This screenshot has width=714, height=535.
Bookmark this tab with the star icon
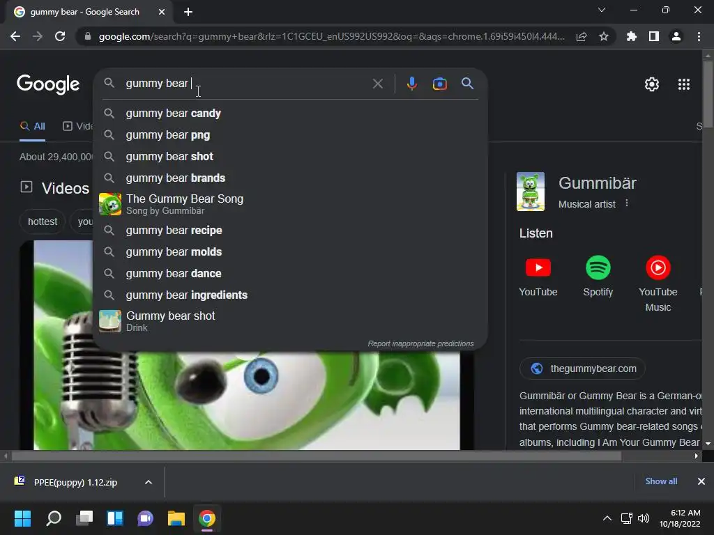tap(603, 36)
